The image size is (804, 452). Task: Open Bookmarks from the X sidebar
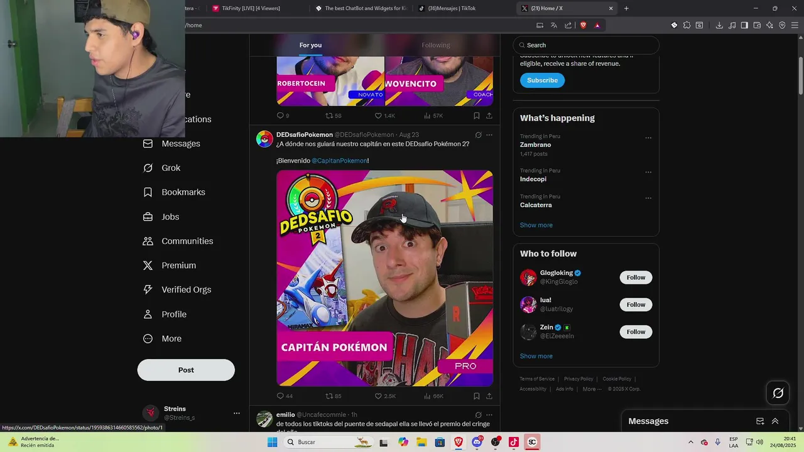[174, 192]
